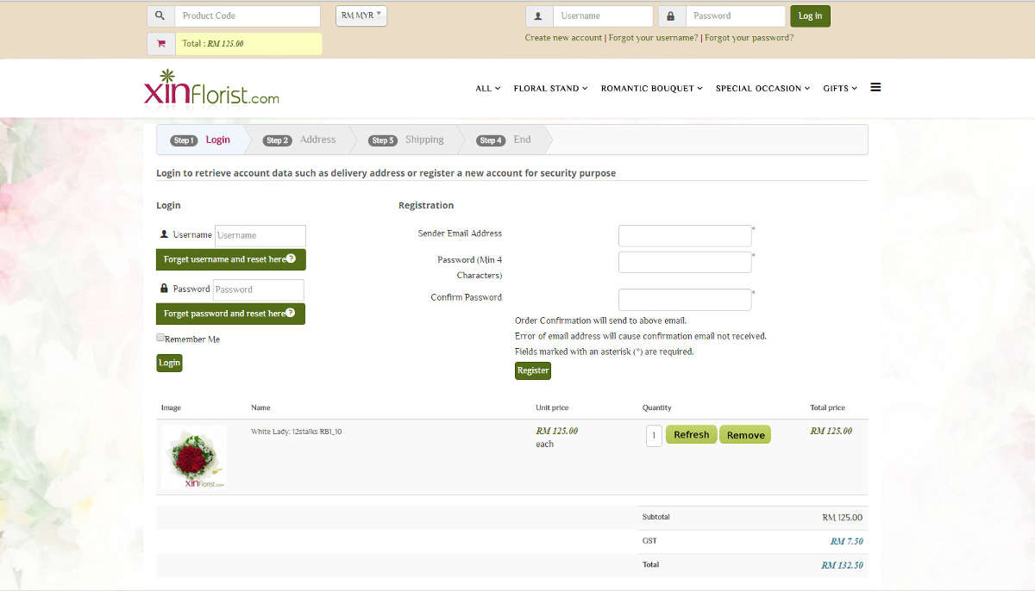The image size is (1035, 591).
Task: Expand the Romantic Bouquet menu
Action: 651,88
